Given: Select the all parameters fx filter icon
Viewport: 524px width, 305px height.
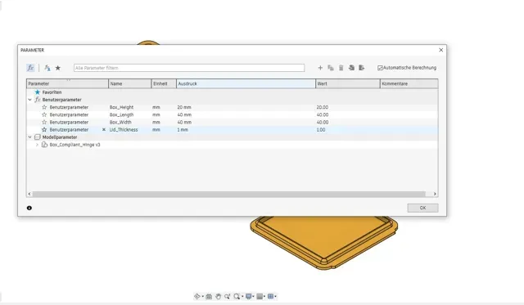Looking at the screenshot, I should click(30, 68).
